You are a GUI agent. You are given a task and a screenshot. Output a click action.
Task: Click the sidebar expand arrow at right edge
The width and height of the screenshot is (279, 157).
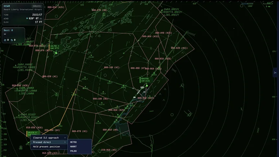pyautogui.click(x=275, y=73)
